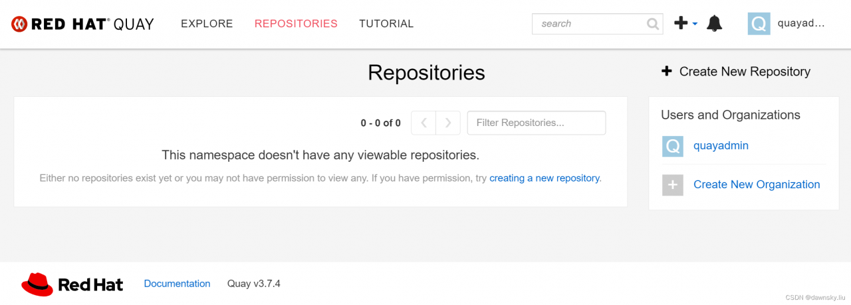Click Create New Organization link
Image resolution: width=851 pixels, height=305 pixels.
[757, 184]
